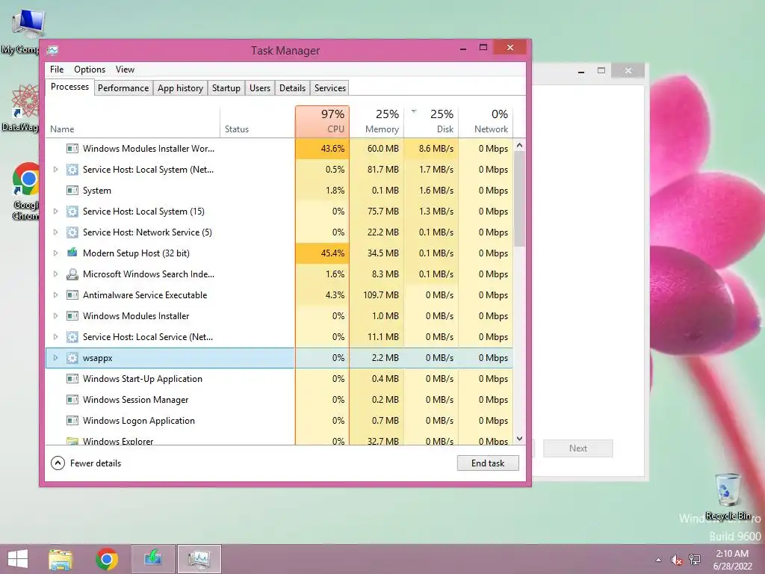Click the Windows Logon Application icon
This screenshot has height=574, width=765.
click(72, 420)
